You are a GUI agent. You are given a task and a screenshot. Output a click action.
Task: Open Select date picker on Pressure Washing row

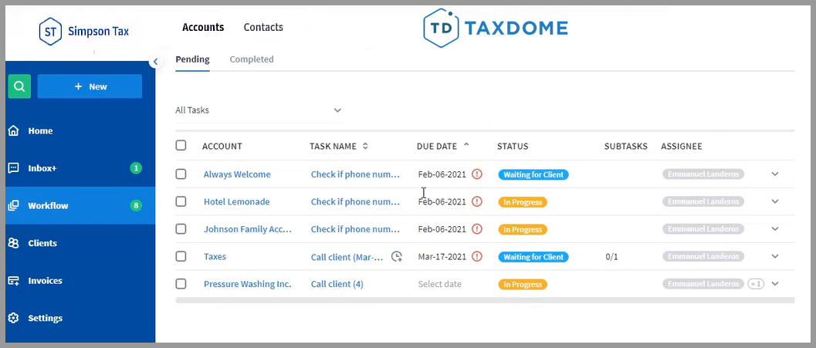(x=440, y=285)
